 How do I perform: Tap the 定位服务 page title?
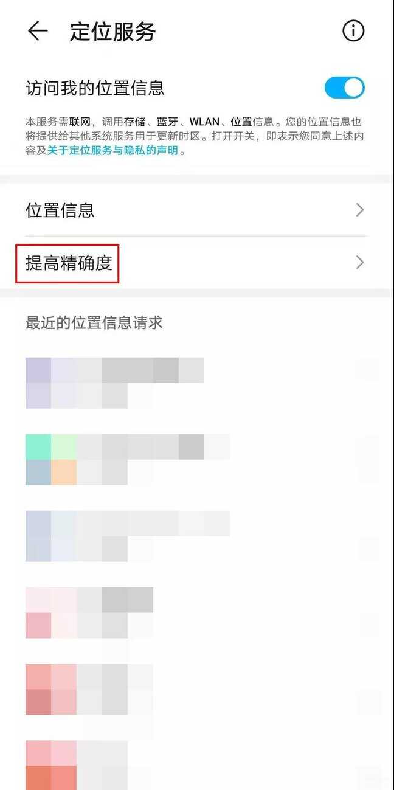pos(112,31)
